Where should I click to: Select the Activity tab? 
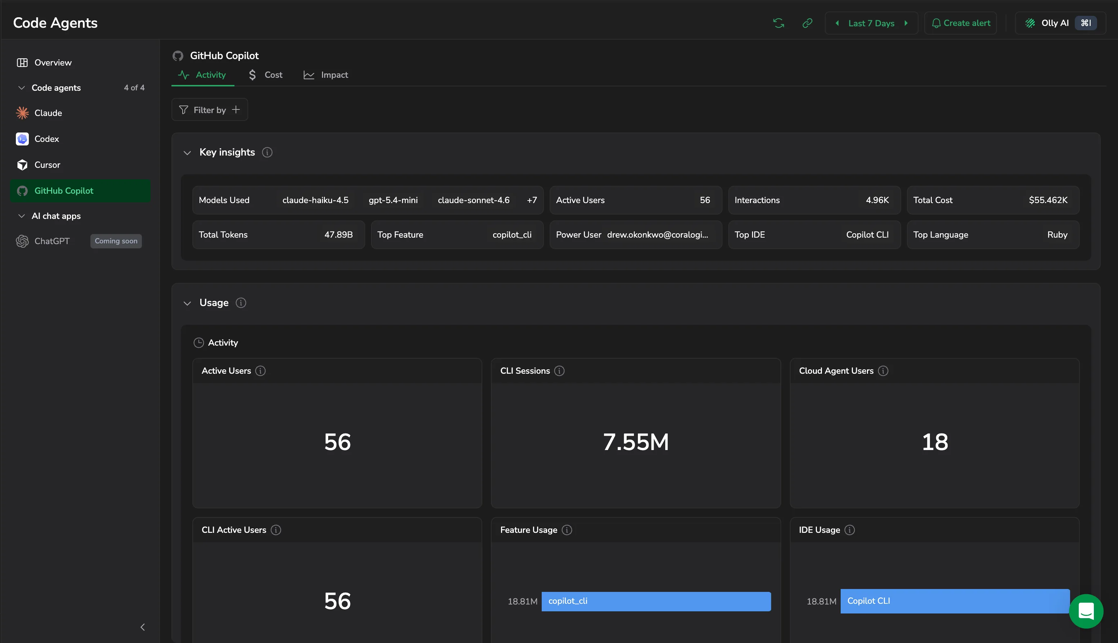(202, 75)
